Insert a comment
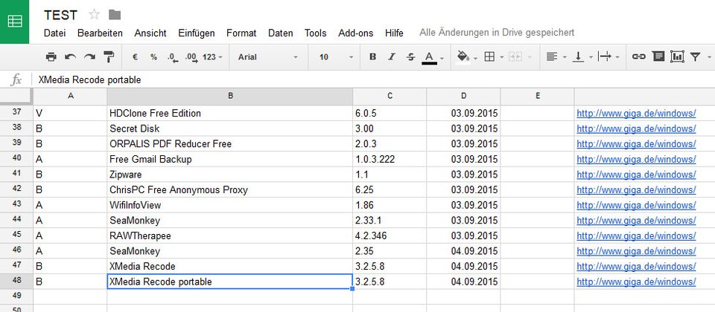Image resolution: width=715 pixels, height=312 pixels. (x=658, y=57)
